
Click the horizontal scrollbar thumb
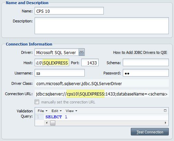point(53,123)
